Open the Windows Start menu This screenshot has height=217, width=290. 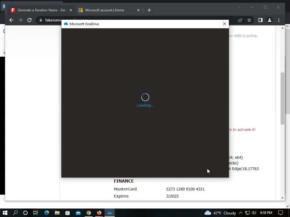click(5, 213)
